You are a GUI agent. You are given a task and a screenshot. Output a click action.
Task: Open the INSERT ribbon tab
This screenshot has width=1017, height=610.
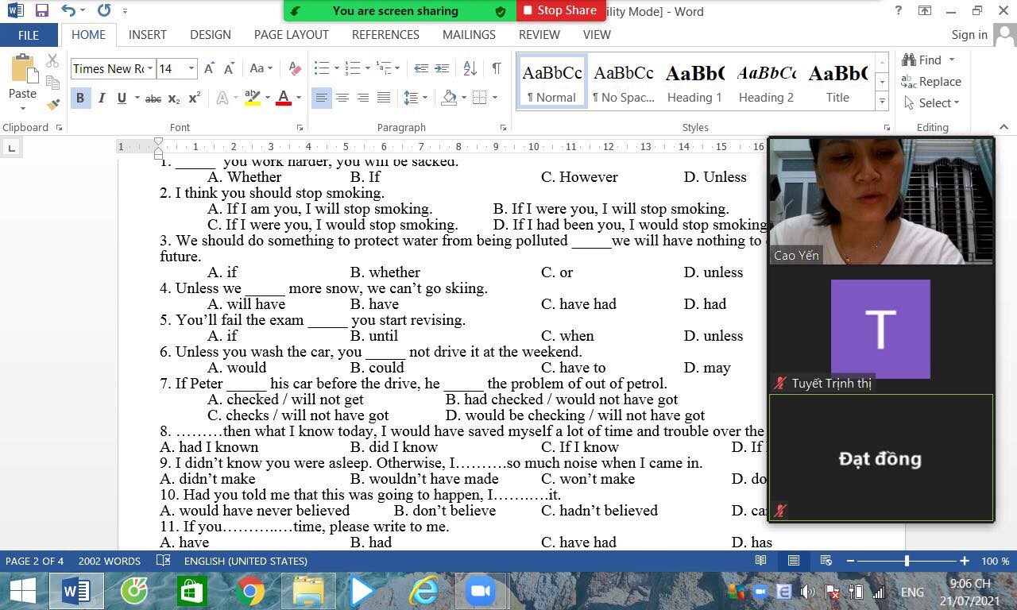[x=147, y=35]
